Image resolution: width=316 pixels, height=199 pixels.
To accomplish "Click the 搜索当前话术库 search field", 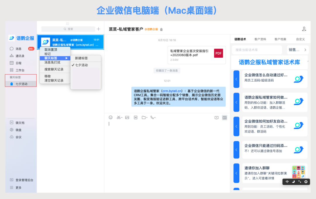I will click(259, 50).
